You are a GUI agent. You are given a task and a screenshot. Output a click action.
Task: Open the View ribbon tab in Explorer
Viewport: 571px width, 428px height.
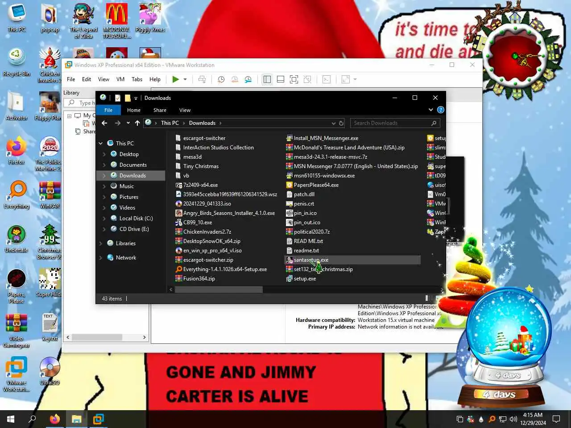[185, 110]
